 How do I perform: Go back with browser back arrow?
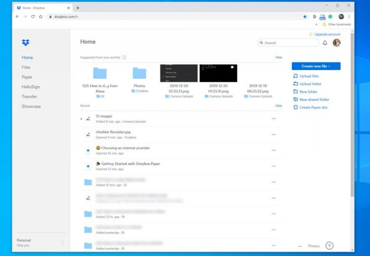coord(17,17)
